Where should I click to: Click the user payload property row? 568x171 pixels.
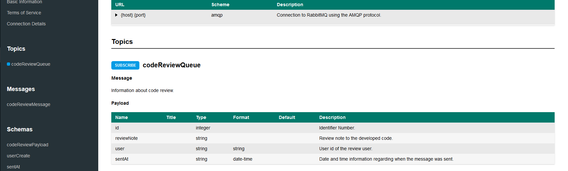coord(120,149)
